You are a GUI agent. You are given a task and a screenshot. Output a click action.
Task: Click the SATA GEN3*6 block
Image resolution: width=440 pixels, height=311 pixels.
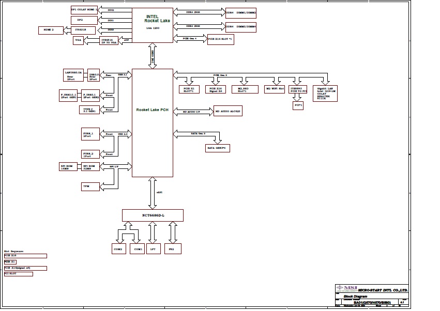pyautogui.click(x=218, y=148)
